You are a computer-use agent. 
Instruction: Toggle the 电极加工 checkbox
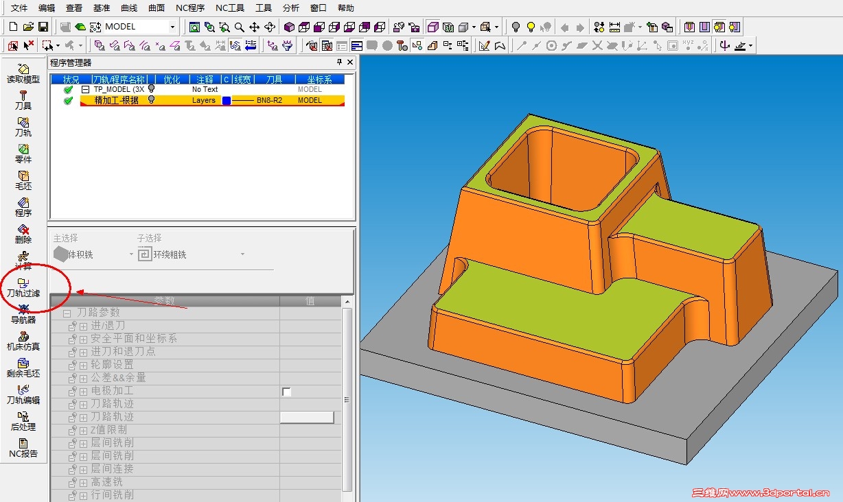(x=286, y=392)
